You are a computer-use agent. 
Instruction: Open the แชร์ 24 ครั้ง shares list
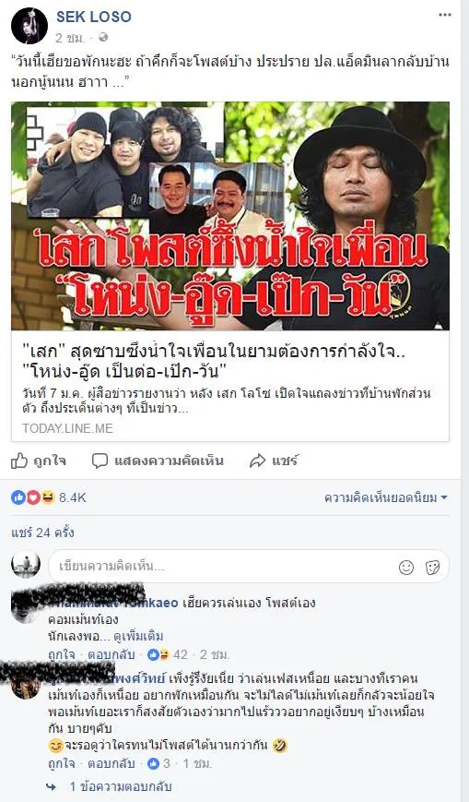pyautogui.click(x=43, y=533)
